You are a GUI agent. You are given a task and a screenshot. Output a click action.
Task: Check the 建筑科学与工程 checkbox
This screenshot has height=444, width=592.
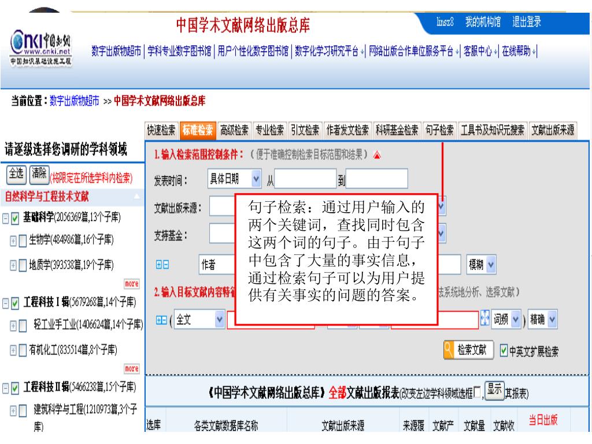tap(23, 411)
